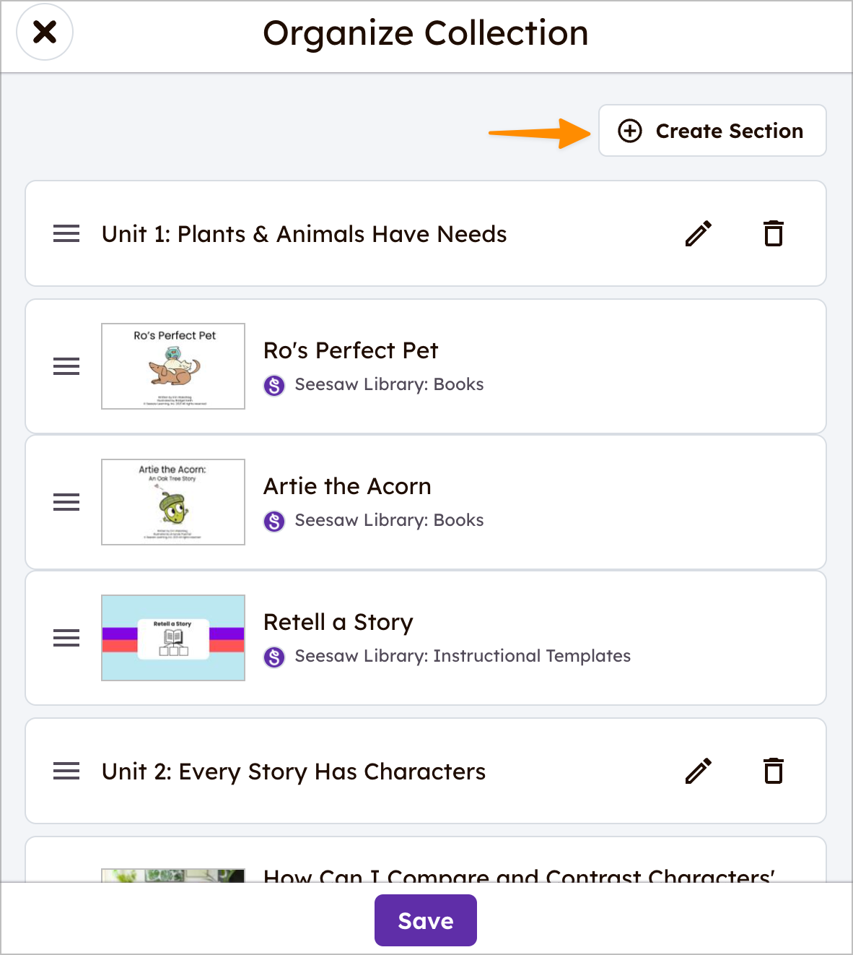Click the Retell a Story thumbnail
Viewport: 853px width, 955px height.
point(173,638)
